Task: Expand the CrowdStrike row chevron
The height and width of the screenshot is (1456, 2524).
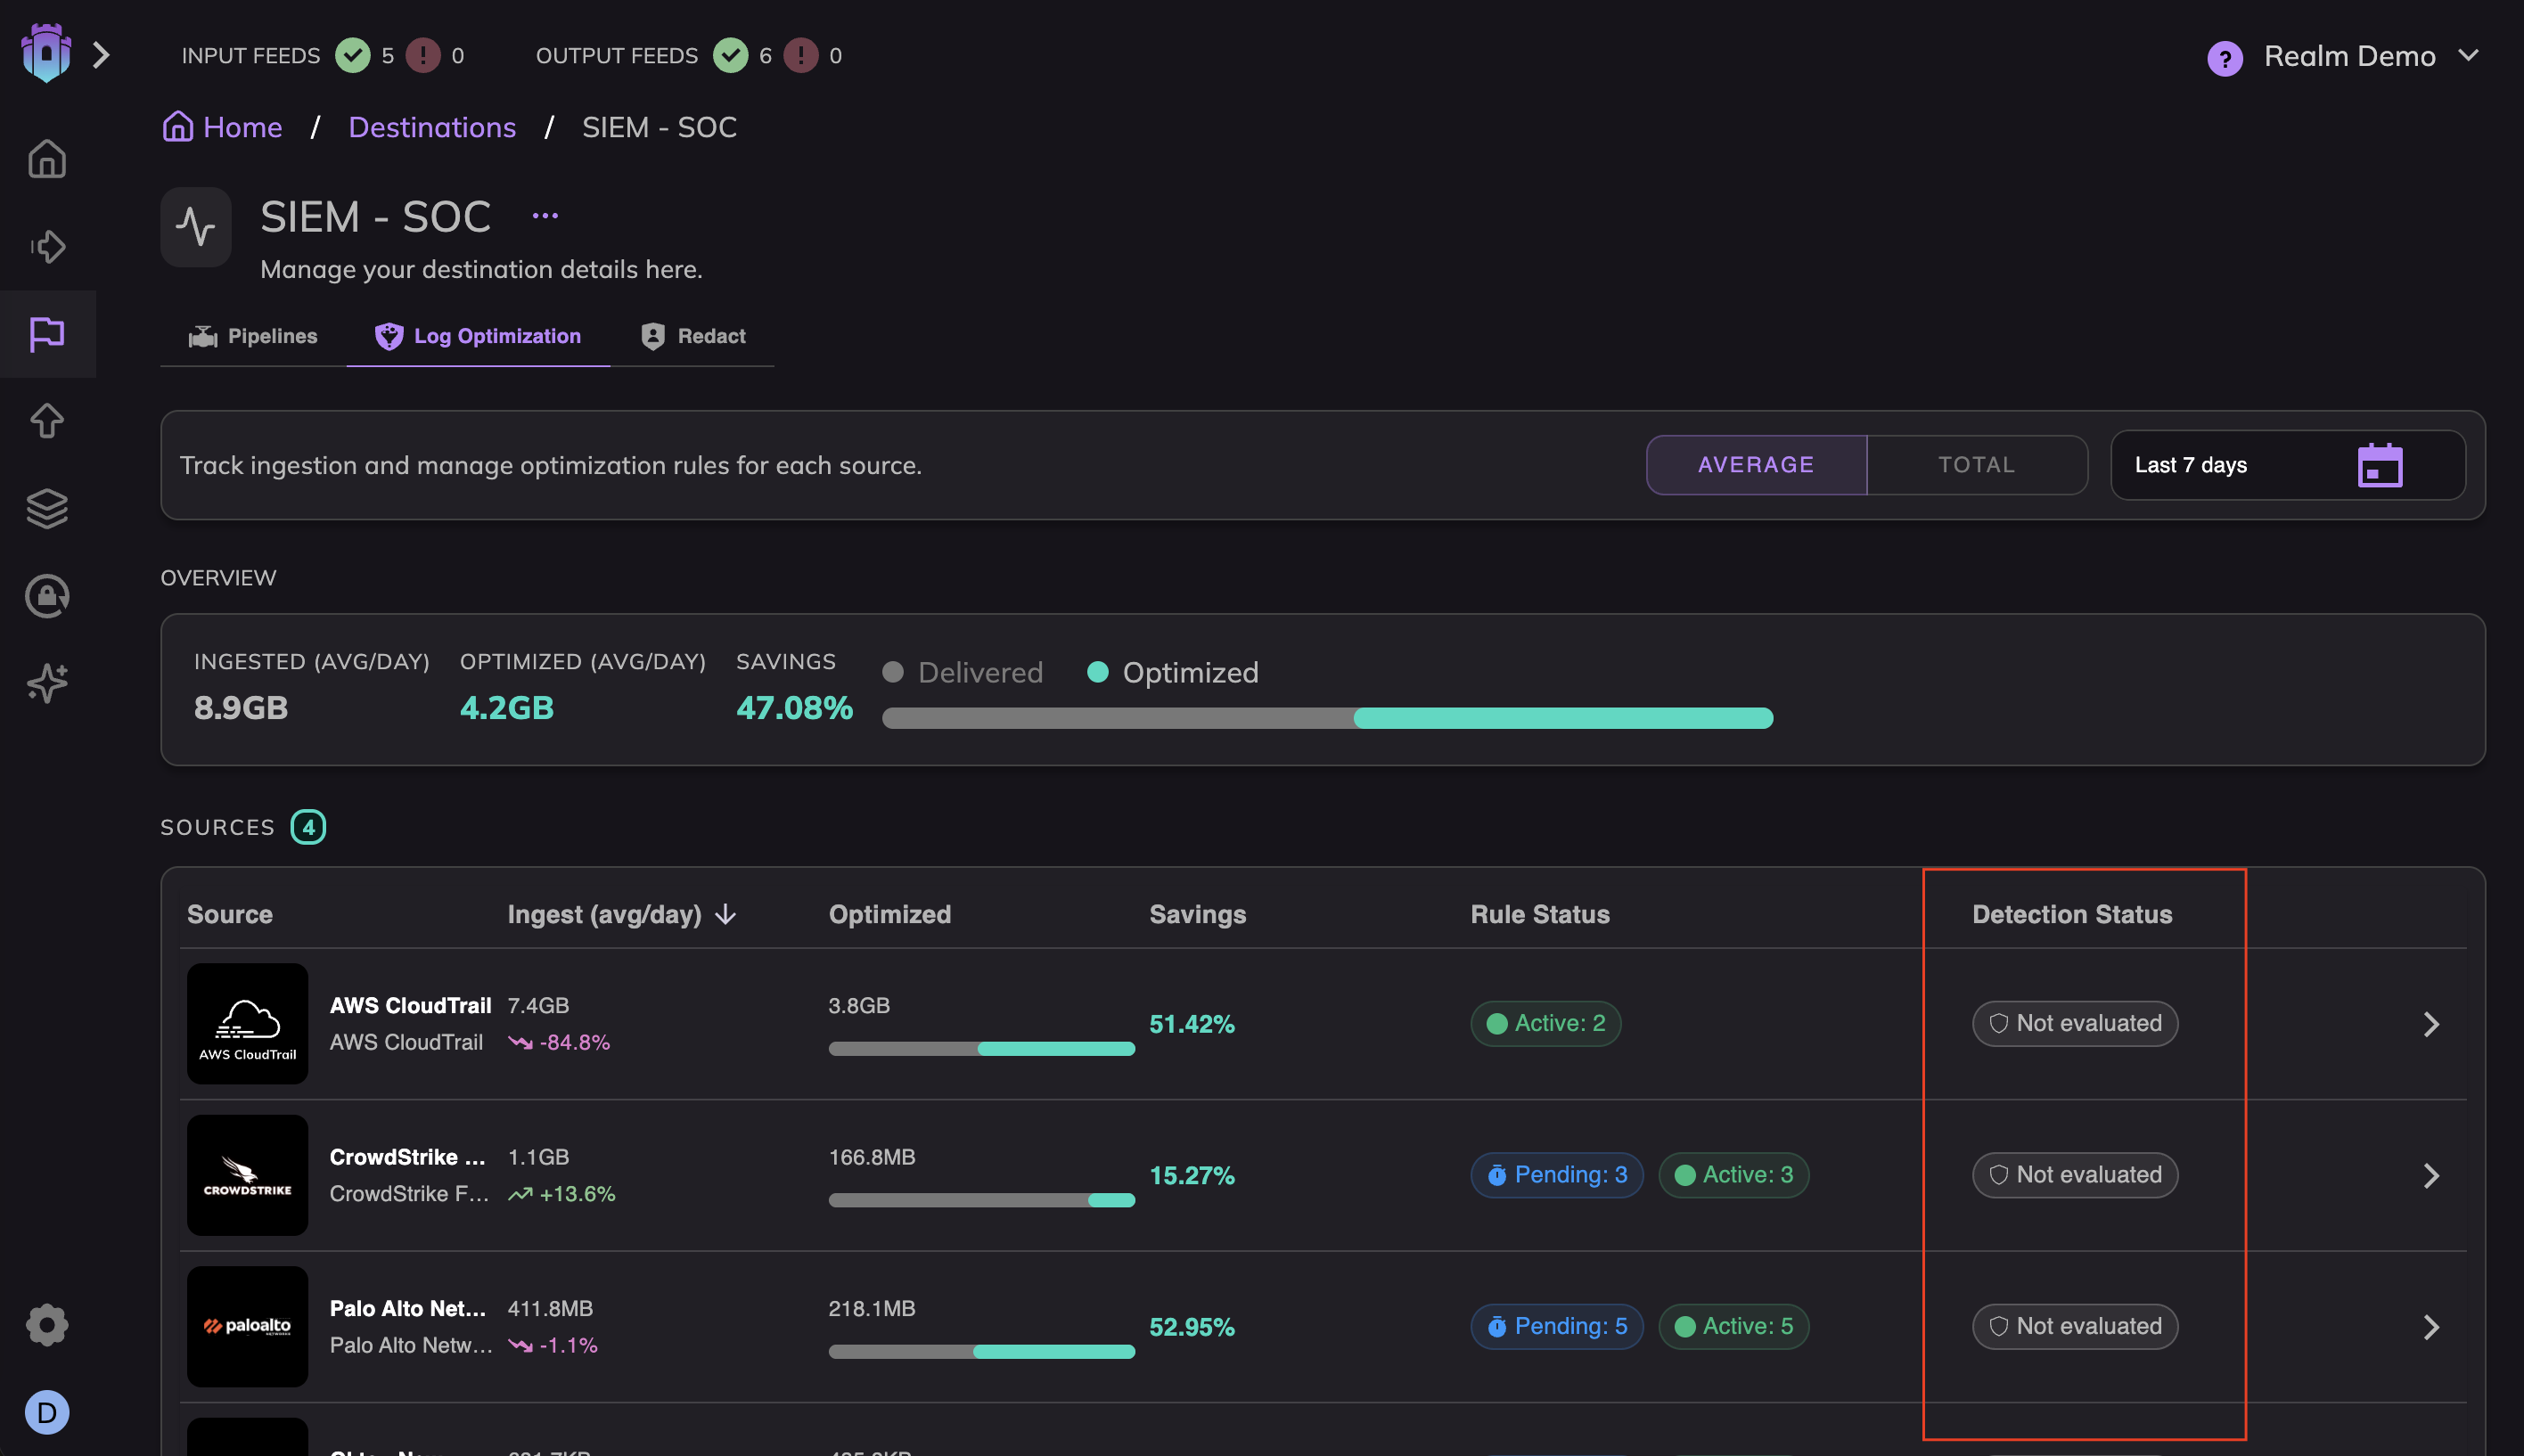Action: click(x=2431, y=1176)
